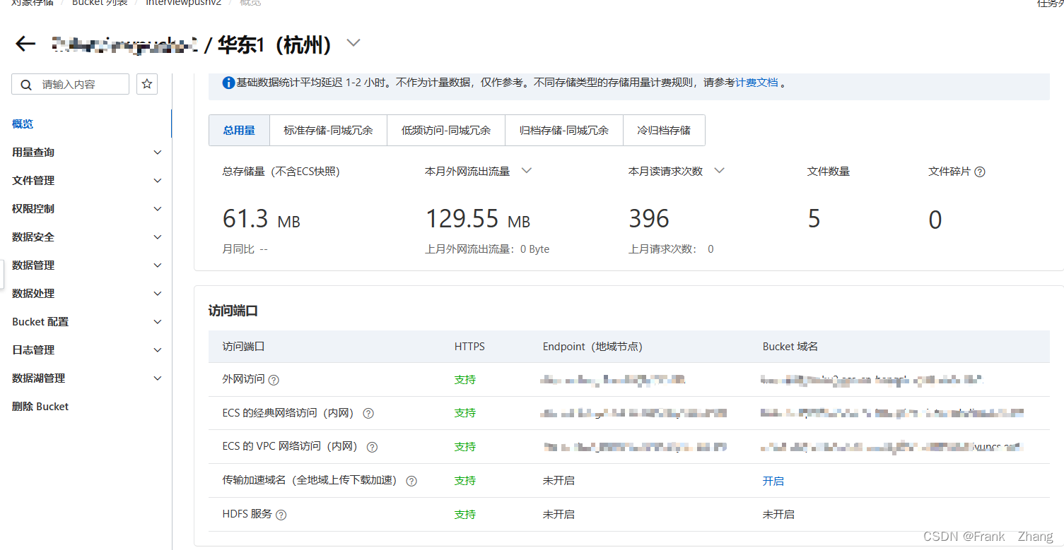Open the help tip for 传输加速域名
Image resolution: width=1064 pixels, height=550 pixels.
tap(411, 481)
